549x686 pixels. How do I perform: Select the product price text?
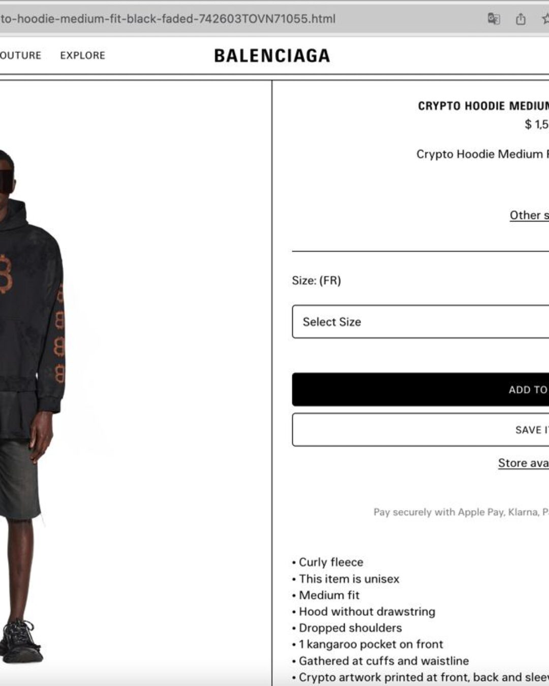(x=537, y=124)
